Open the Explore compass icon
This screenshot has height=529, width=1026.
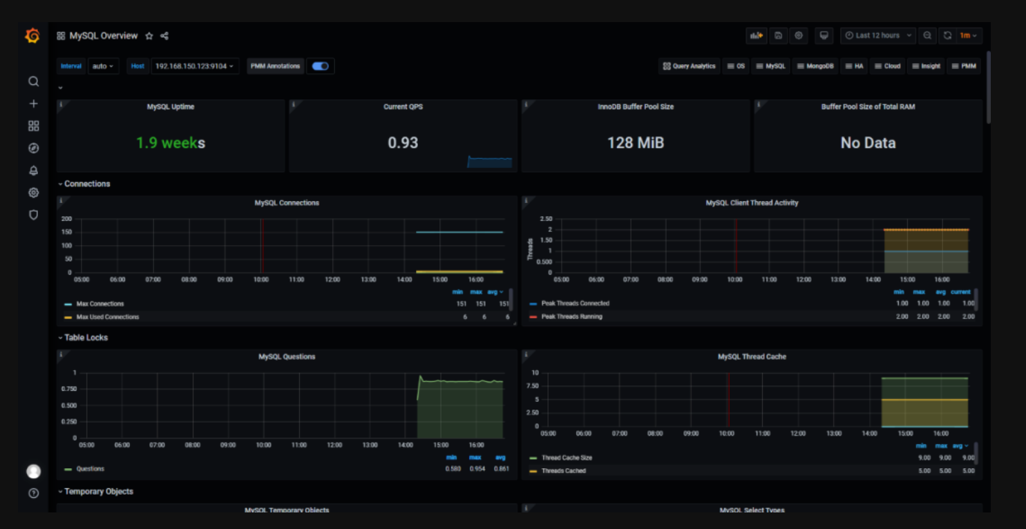pyautogui.click(x=33, y=148)
